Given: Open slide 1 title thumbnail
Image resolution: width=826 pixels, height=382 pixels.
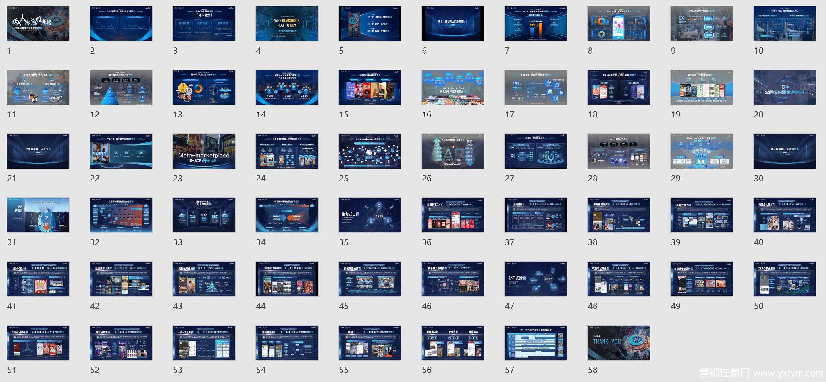Looking at the screenshot, I should 38,23.
